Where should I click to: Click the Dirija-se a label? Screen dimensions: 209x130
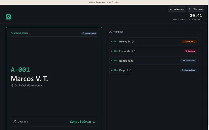pos(23,122)
